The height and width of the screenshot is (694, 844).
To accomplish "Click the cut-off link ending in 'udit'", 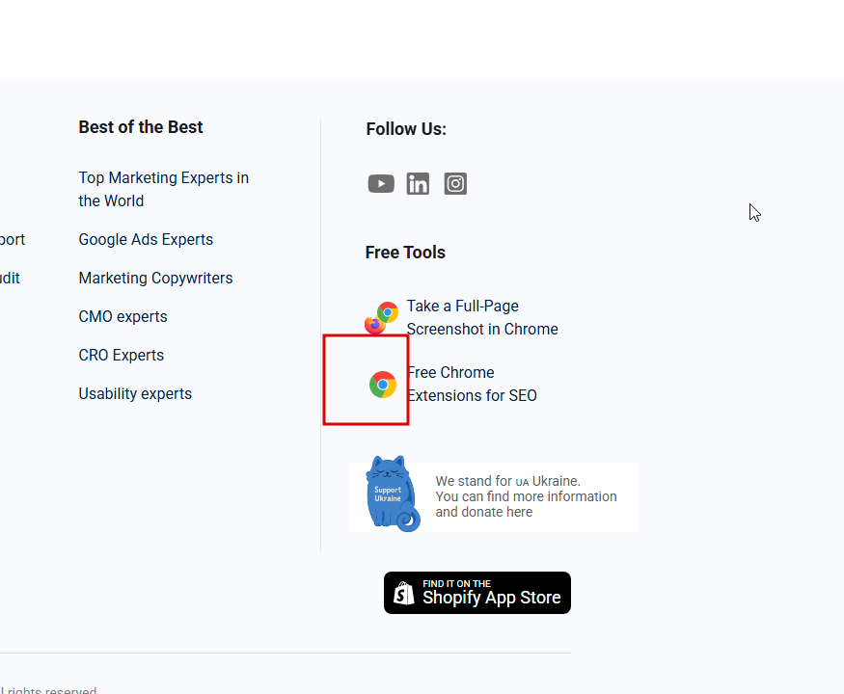I will pos(10,279).
